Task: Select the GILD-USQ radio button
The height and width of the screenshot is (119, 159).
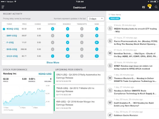Action: pos(4,56)
